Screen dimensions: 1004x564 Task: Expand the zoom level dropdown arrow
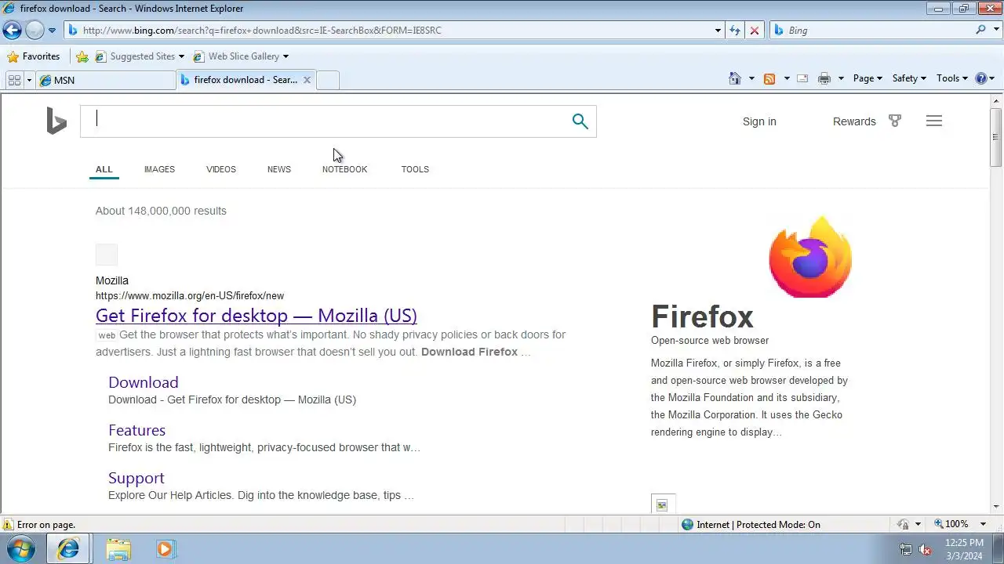pyautogui.click(x=983, y=524)
